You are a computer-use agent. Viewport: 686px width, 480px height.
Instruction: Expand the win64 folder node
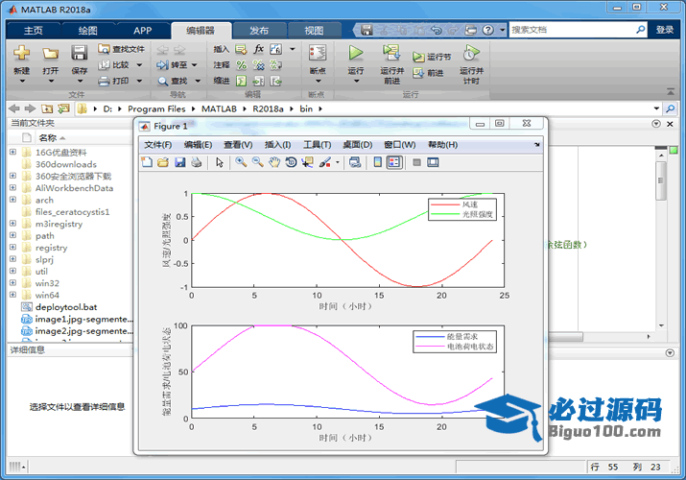pos(12,295)
